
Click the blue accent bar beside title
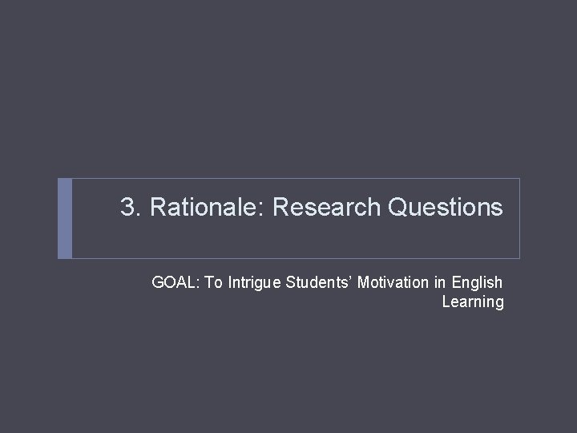[x=65, y=218]
